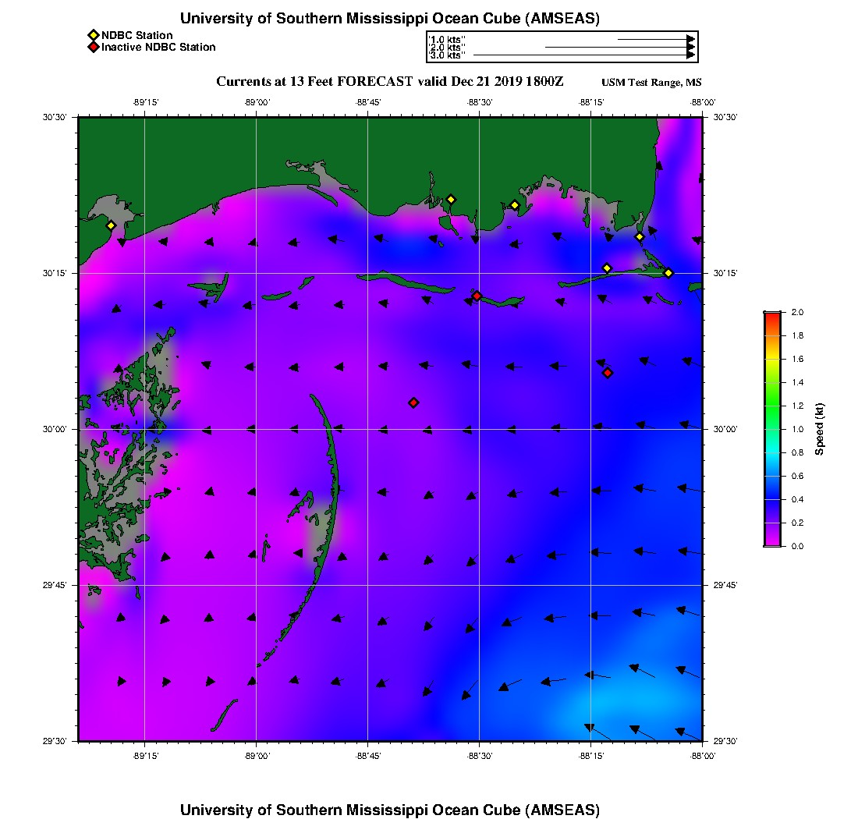Click the red Inactive NDBC Station legend diamond

click(x=93, y=47)
